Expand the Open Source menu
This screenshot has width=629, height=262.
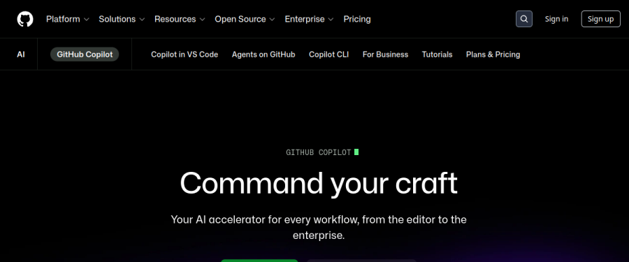point(245,19)
